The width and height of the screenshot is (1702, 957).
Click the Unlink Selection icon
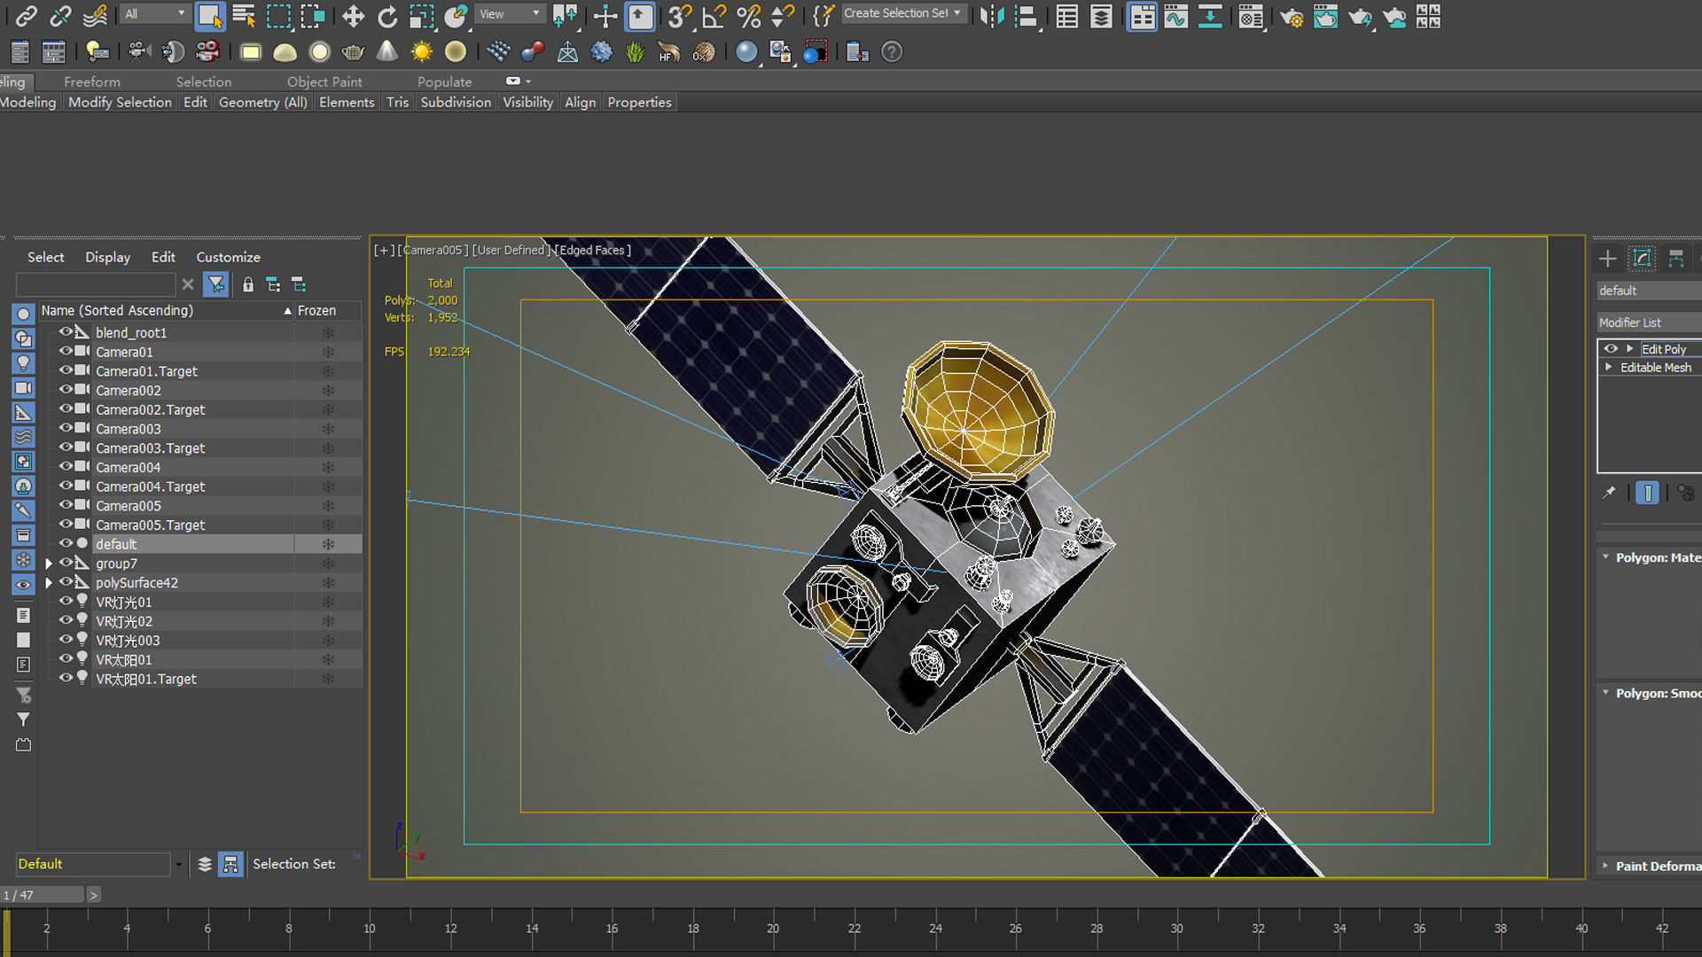pyautogui.click(x=60, y=15)
